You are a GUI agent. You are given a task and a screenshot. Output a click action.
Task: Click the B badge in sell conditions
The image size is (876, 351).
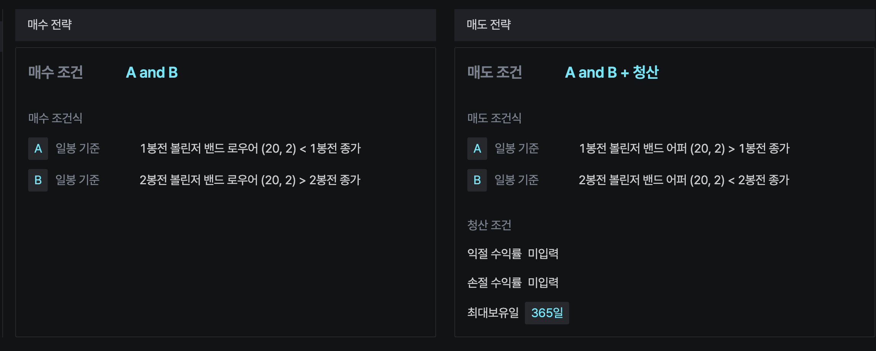[x=477, y=180]
